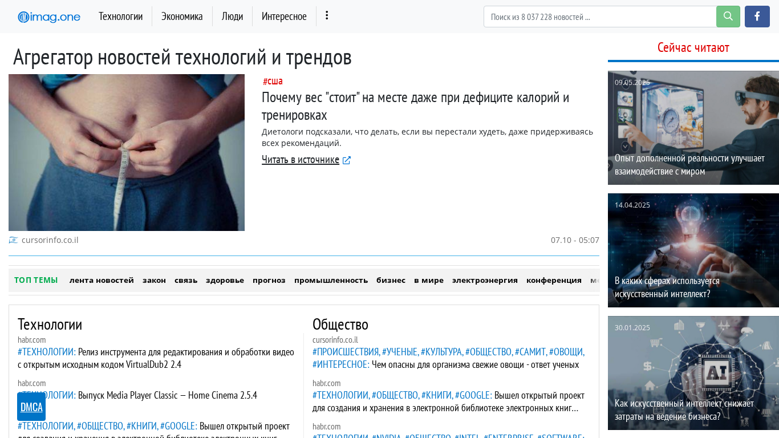
Task: Click the #САМИТ tag
Action: 531,352
